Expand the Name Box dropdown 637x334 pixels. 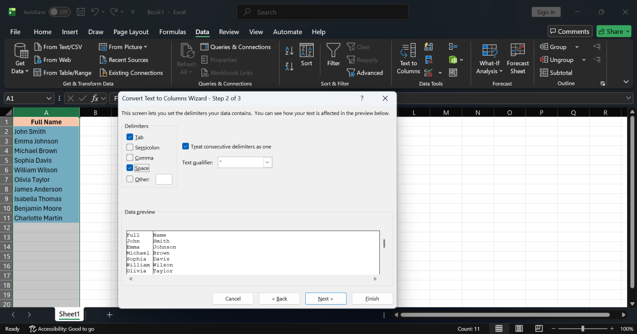pos(49,98)
